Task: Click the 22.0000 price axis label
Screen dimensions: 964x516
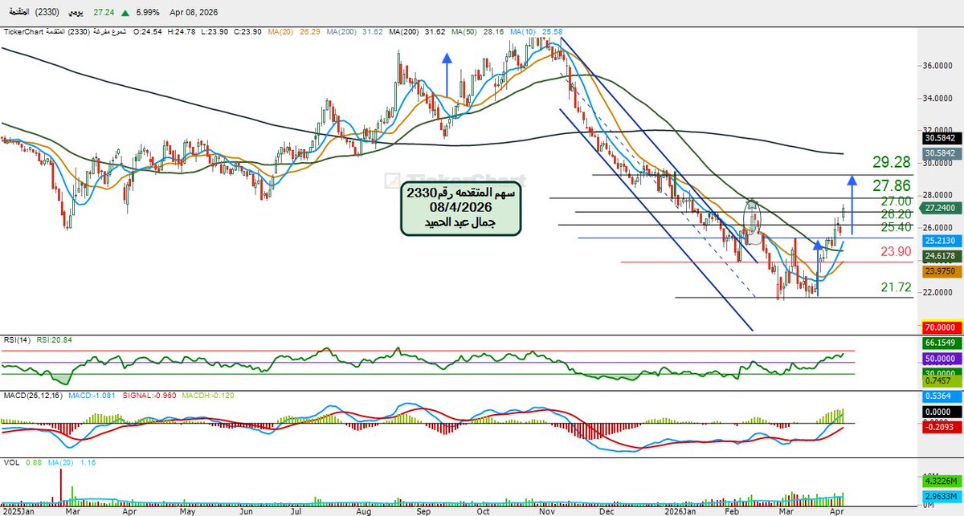Action: 939,292
